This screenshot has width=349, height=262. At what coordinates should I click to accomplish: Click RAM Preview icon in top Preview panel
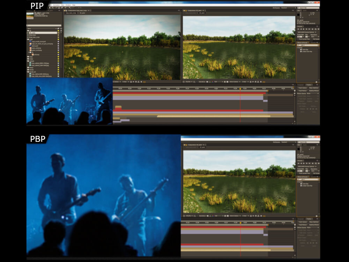(318, 29)
